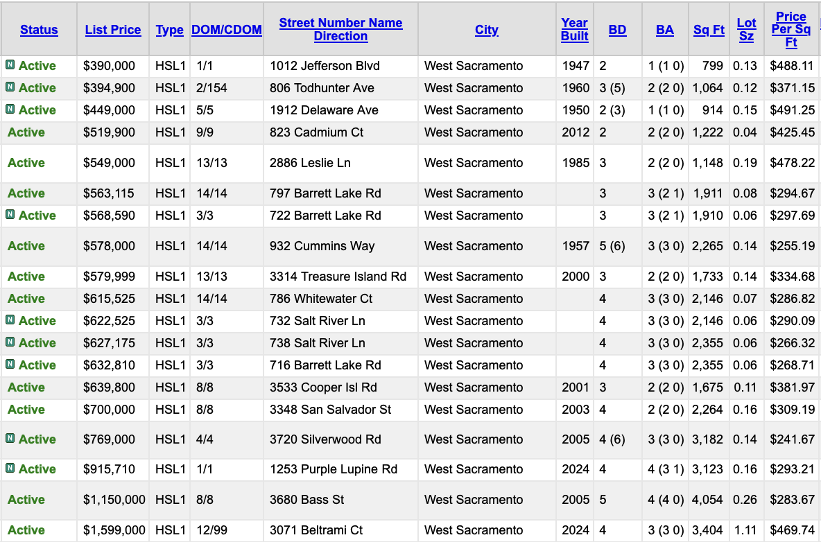Sort by Lot Sz header
This screenshot has height=542, width=821.
coord(747,29)
